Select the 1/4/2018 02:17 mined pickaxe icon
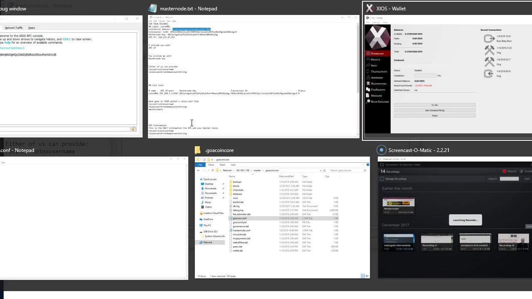This screenshot has width=532, height=299. 489,62
